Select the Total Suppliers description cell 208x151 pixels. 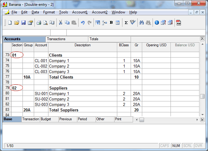[x=83, y=110]
